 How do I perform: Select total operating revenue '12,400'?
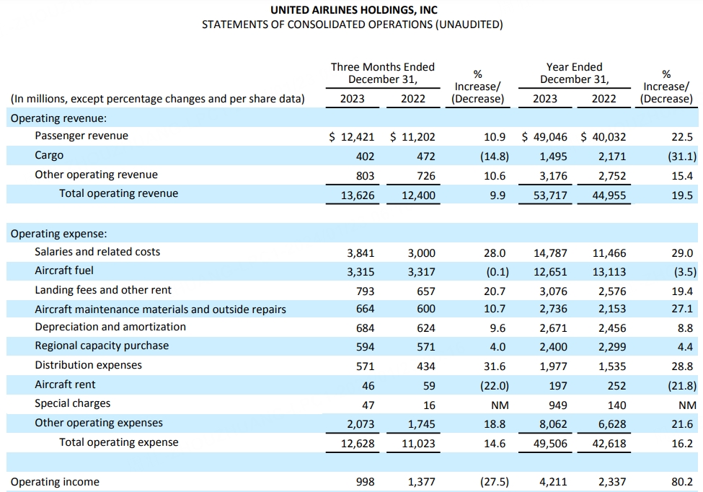[x=418, y=196]
